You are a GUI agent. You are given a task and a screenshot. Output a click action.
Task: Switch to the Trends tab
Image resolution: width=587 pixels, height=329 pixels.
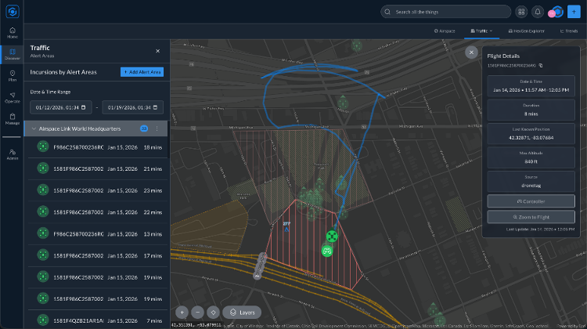pos(569,31)
